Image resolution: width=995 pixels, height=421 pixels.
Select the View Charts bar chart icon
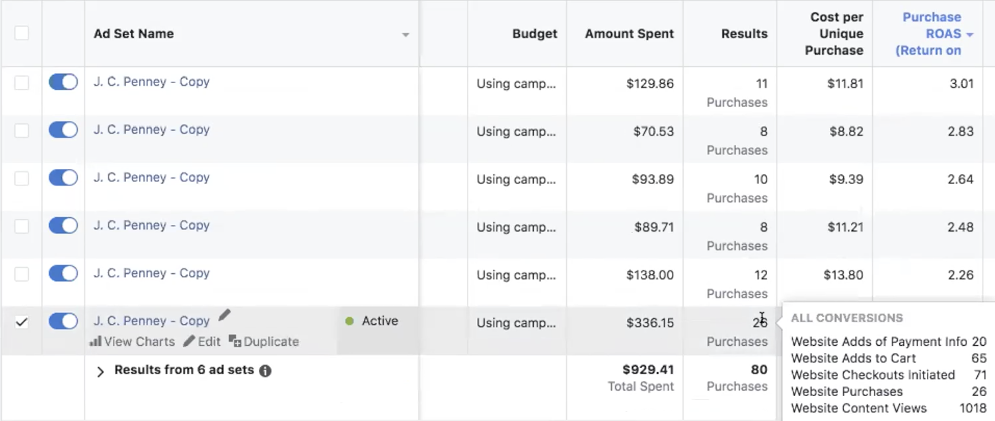coord(96,341)
